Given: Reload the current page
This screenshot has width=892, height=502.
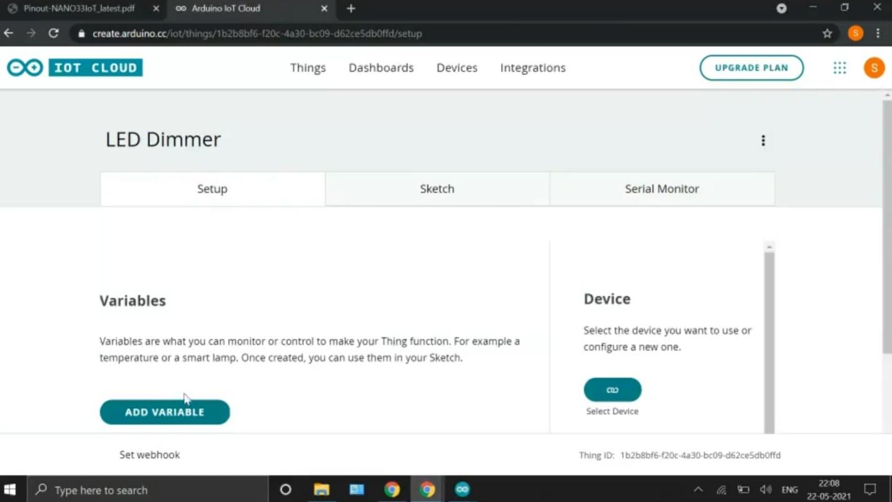Looking at the screenshot, I should click(x=54, y=33).
